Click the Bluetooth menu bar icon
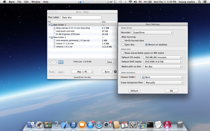The image size is (210, 131). [125, 2]
